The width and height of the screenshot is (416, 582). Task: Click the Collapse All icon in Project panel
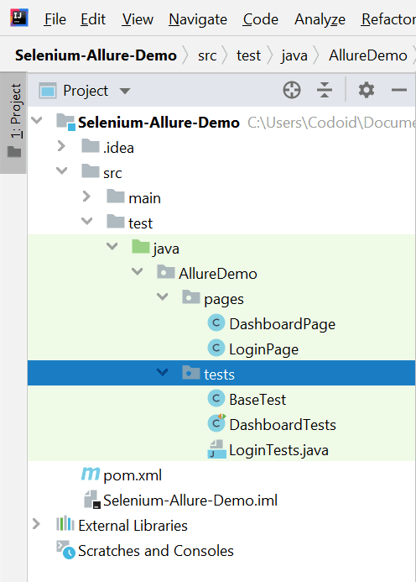pyautogui.click(x=325, y=90)
